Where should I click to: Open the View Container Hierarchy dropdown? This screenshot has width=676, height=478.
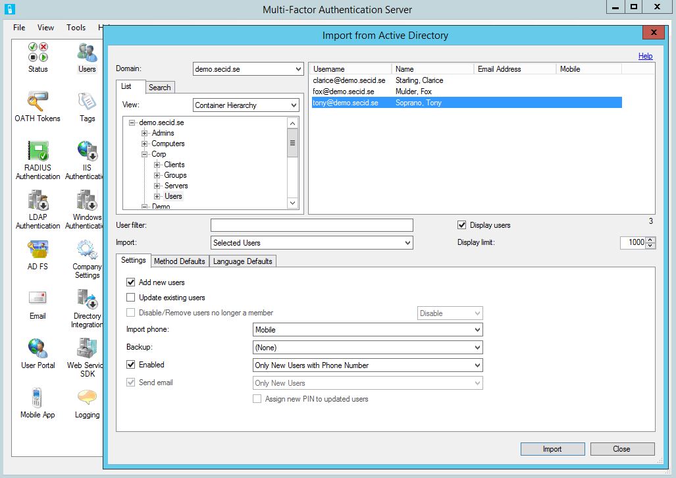(246, 105)
